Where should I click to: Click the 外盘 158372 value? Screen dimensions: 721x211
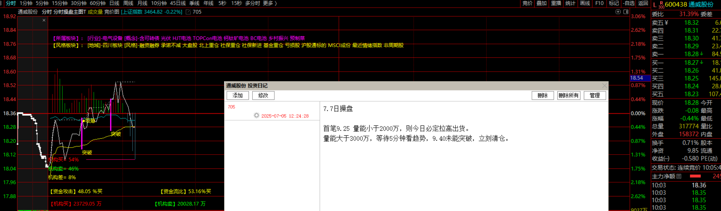point(688,134)
